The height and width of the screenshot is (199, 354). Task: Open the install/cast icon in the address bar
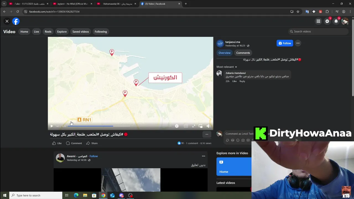(x=292, y=12)
